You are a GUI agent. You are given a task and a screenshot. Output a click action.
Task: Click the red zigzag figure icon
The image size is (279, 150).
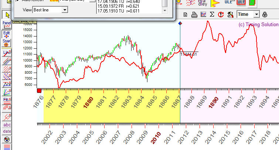[x=191, y=3]
